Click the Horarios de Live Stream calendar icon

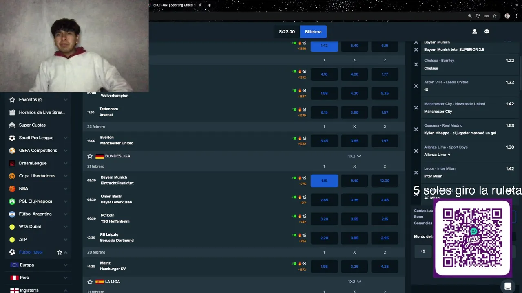click(12, 112)
